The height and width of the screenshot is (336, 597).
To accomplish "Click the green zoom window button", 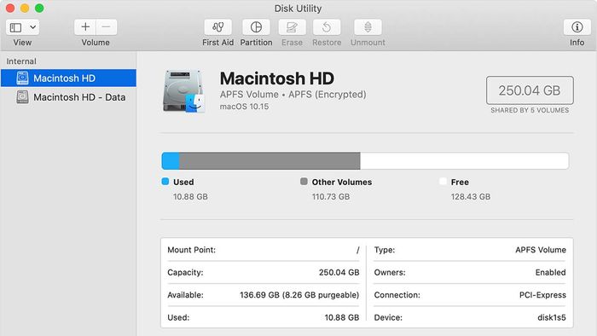I will pyautogui.click(x=39, y=8).
